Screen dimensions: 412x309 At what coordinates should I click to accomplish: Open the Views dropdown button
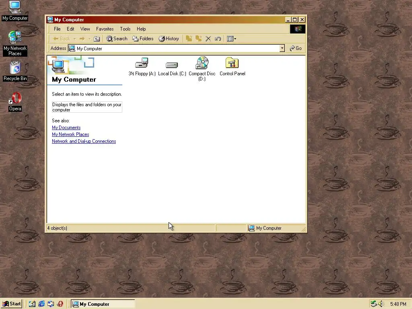tap(231, 39)
